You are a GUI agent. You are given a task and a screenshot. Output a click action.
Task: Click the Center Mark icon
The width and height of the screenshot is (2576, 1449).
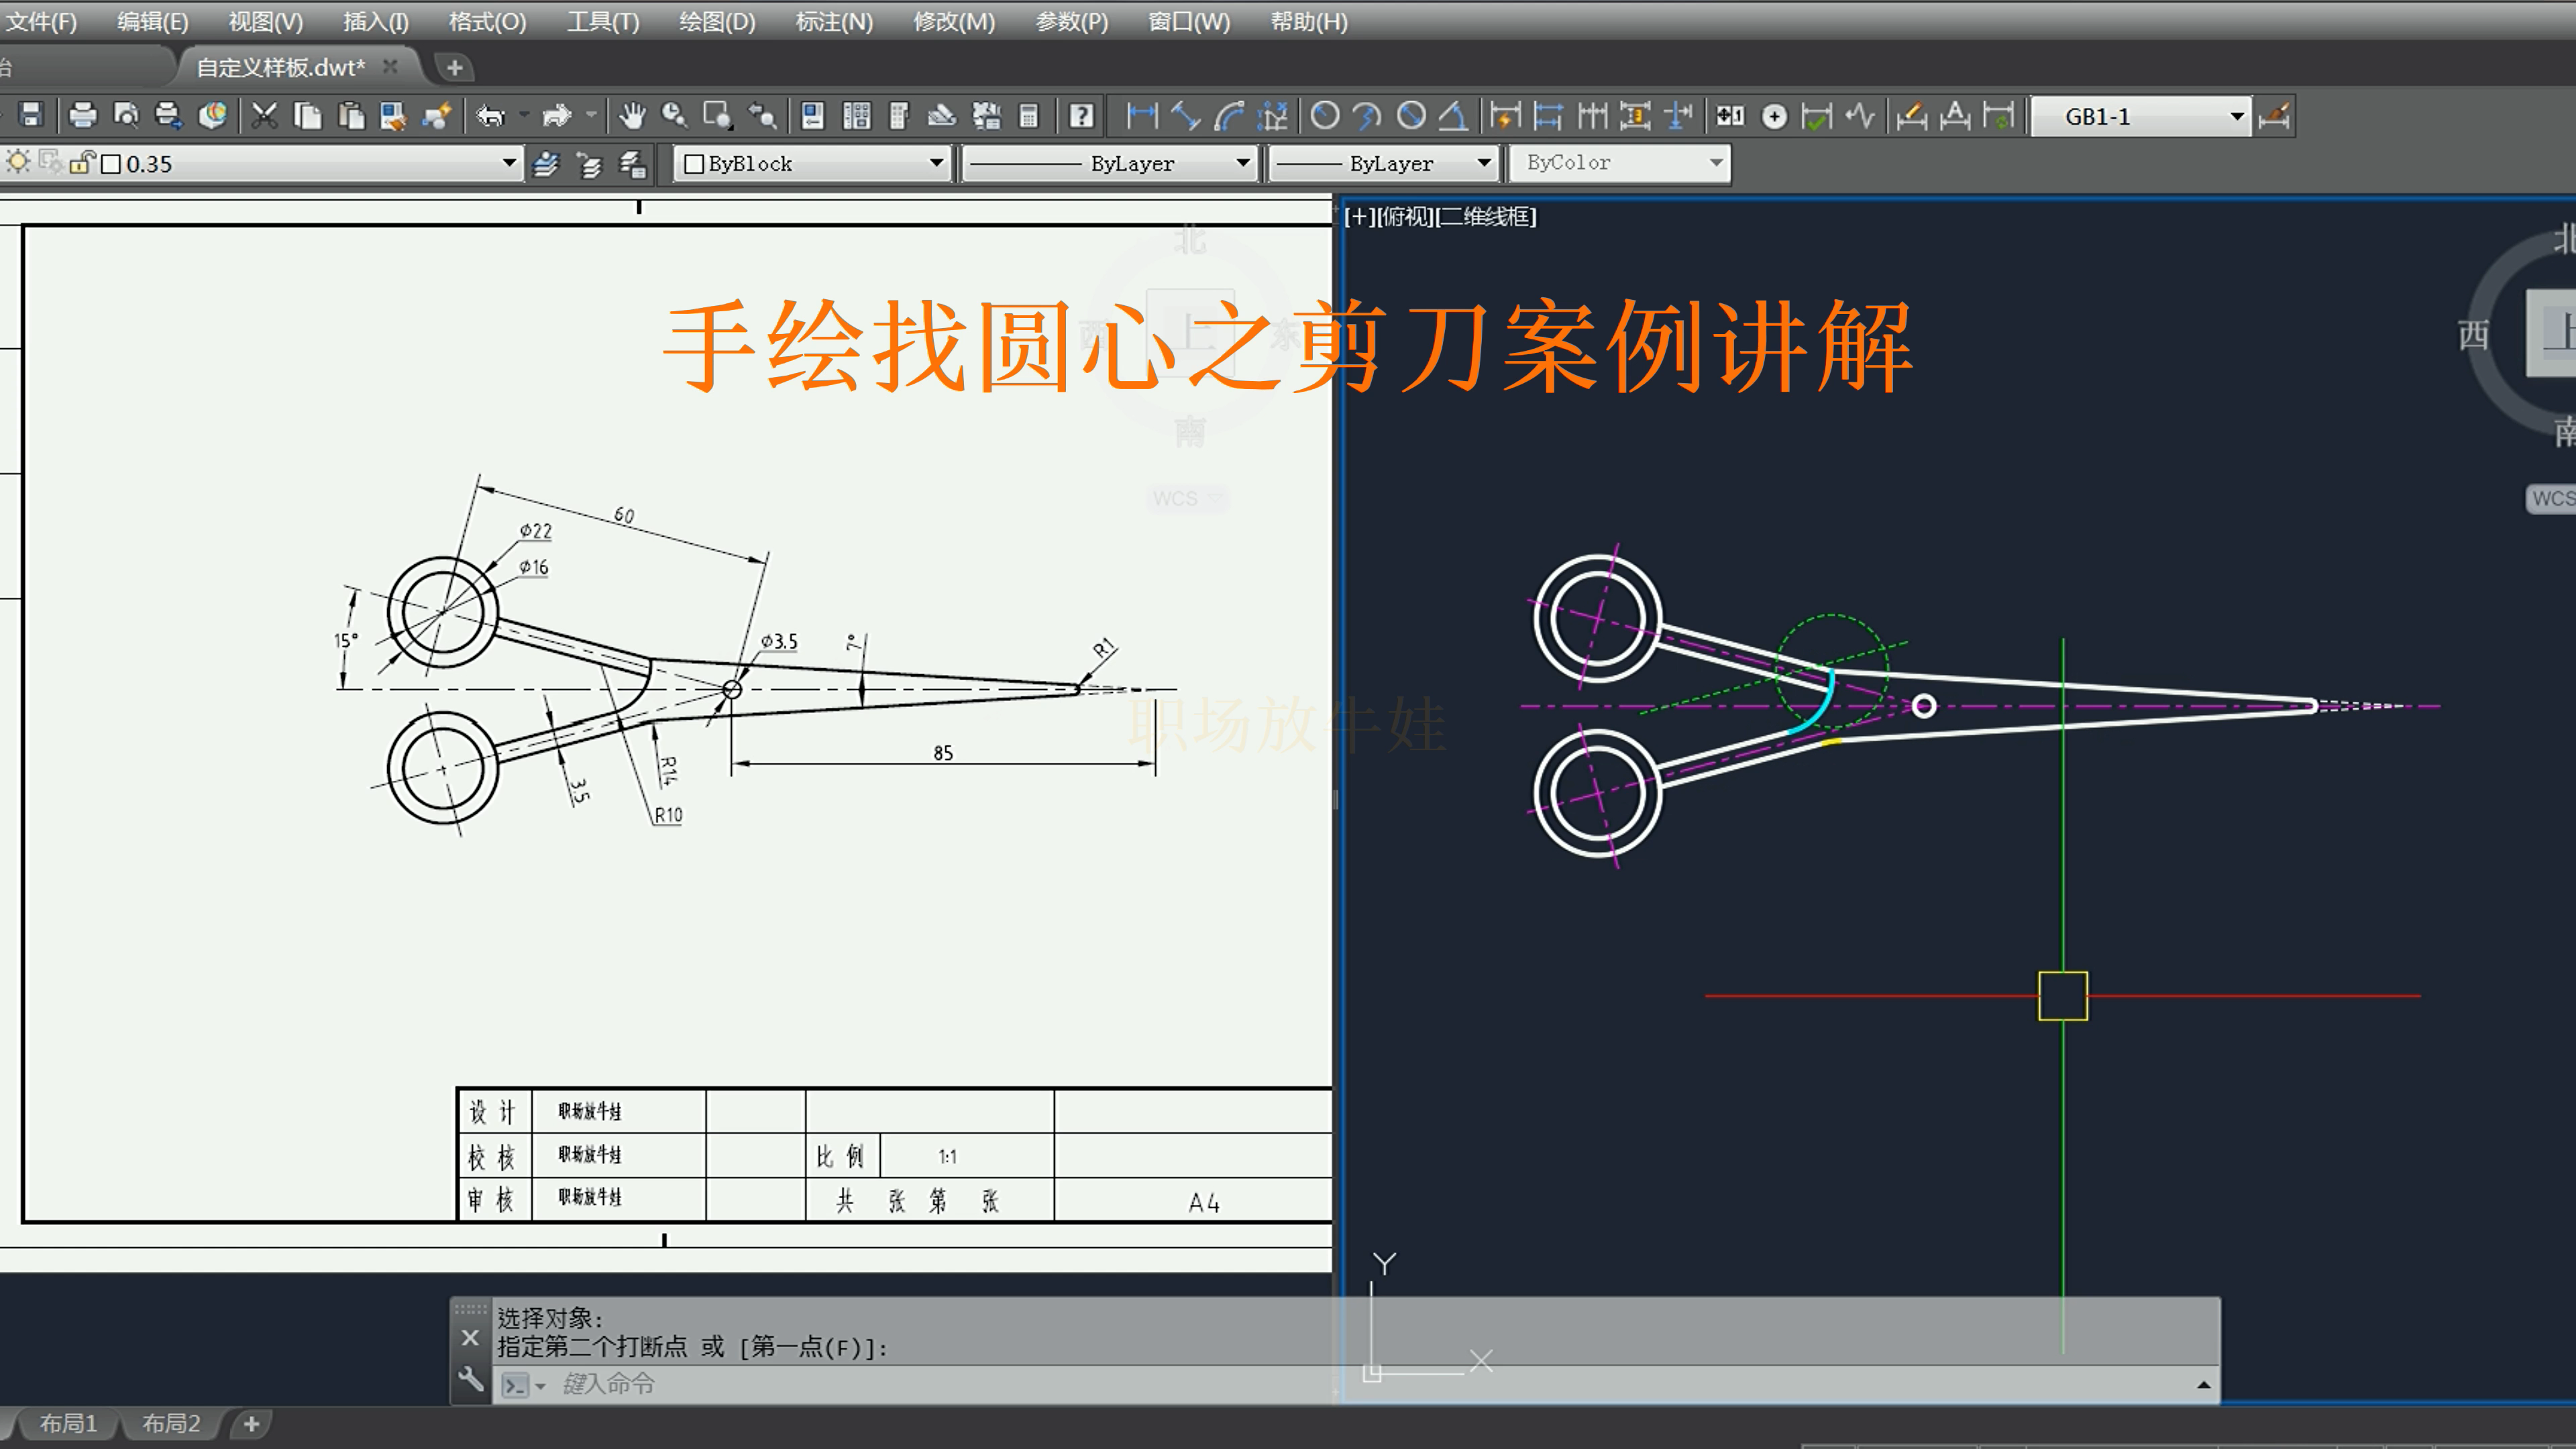(x=1774, y=116)
